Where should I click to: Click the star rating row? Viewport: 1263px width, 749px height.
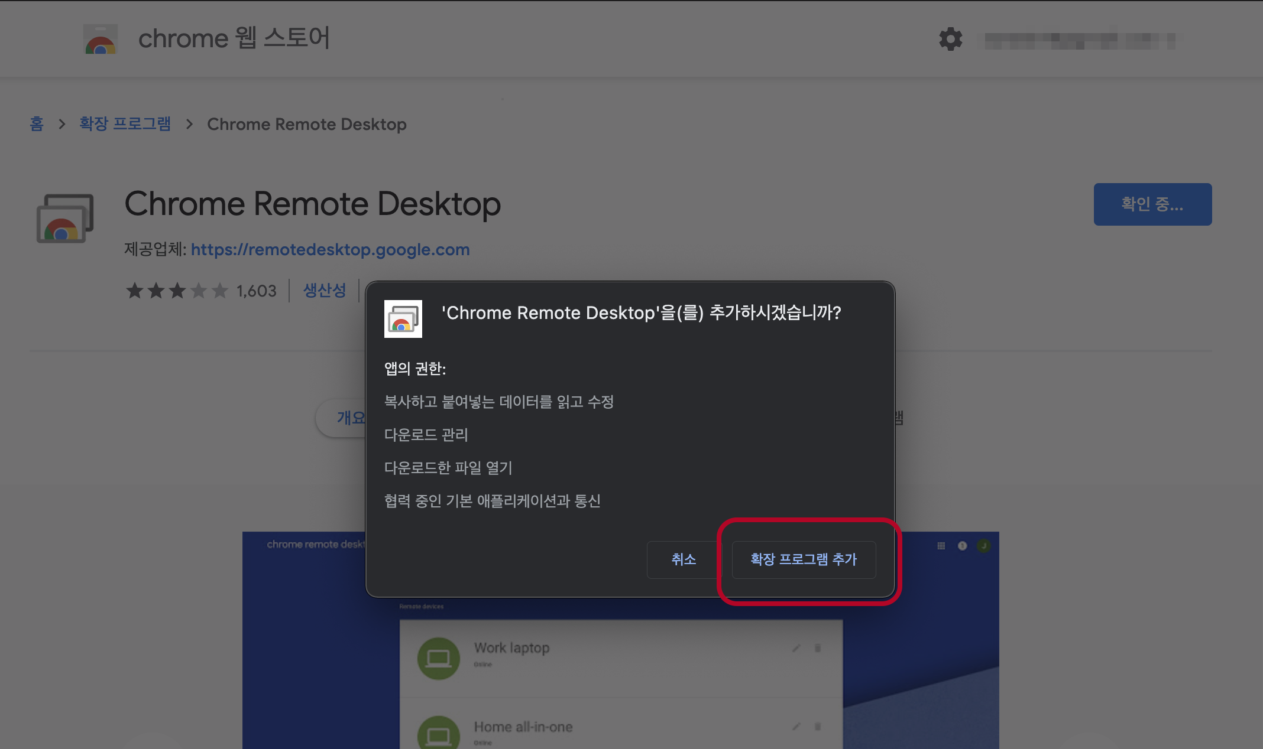pos(177,291)
